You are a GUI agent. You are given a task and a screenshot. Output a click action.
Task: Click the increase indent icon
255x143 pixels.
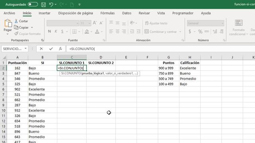click(x=138, y=31)
